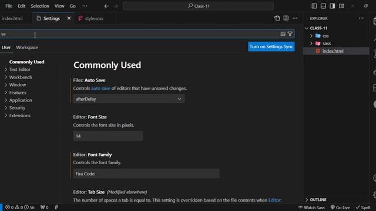Select the User settings tab
The width and height of the screenshot is (376, 211).
[6, 47]
